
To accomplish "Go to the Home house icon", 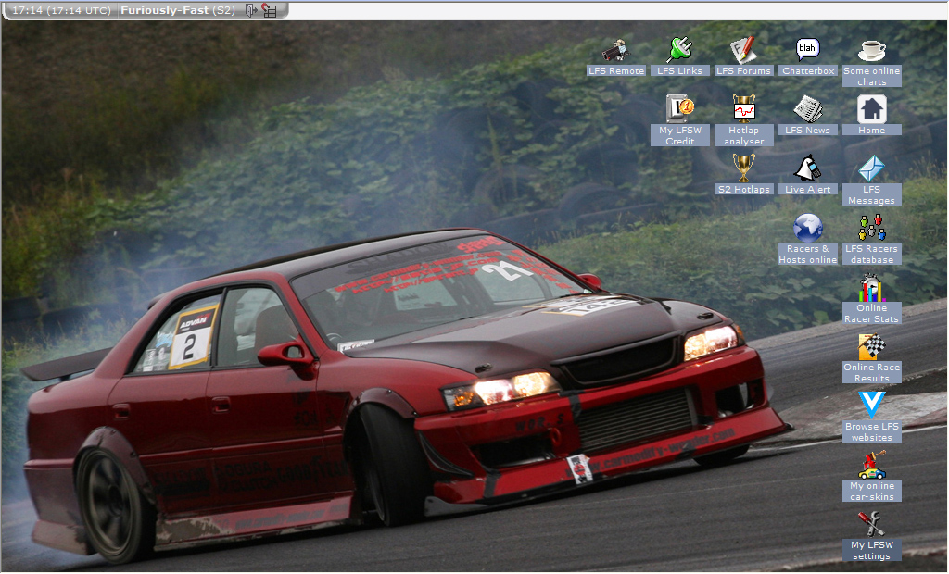I will point(871,109).
